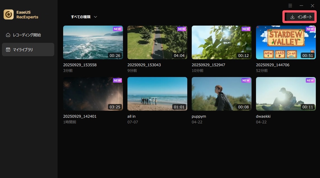Click the EaseUS RecExperts logo icon

9,14
